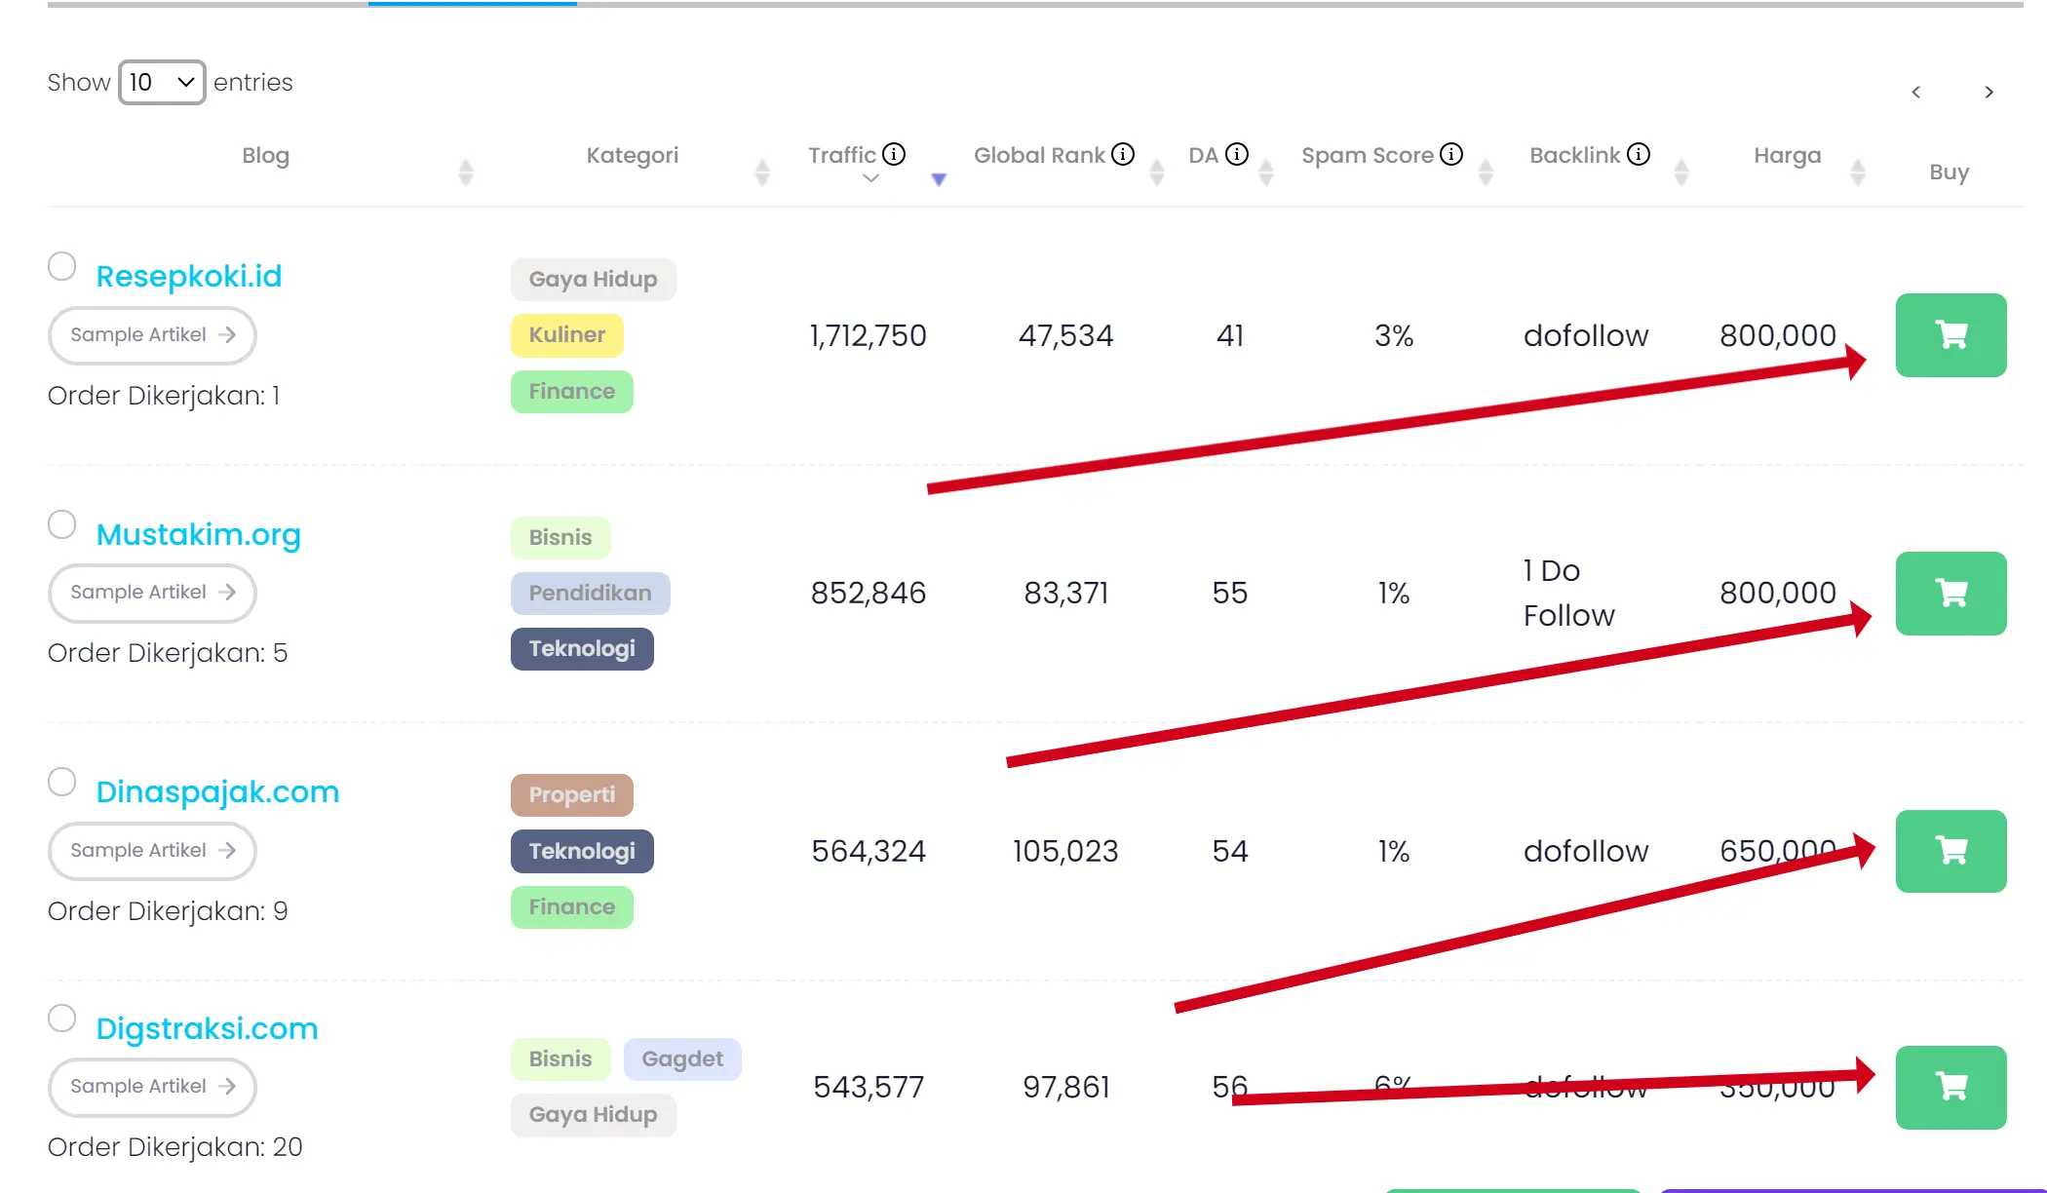Open DA column info icon
Screen dimensions: 2047x1193
1237,154
